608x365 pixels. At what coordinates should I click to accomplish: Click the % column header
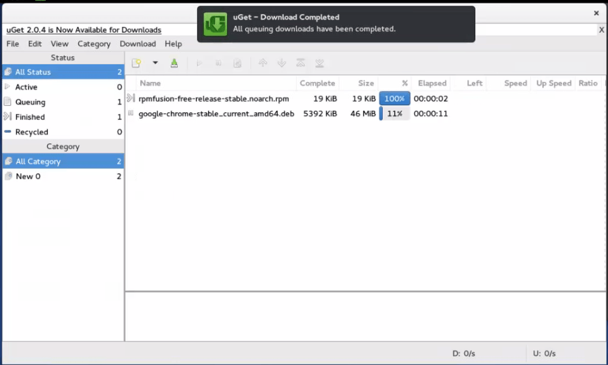pos(394,83)
